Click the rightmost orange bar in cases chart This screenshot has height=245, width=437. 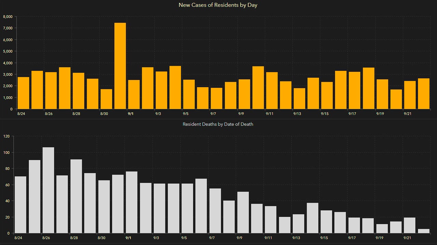[x=423, y=94]
